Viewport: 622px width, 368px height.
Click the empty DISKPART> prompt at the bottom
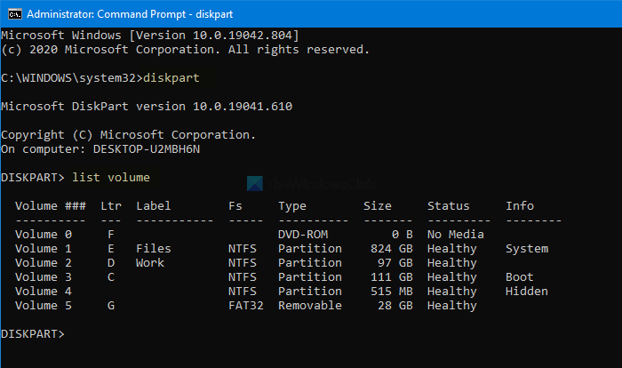(33, 334)
